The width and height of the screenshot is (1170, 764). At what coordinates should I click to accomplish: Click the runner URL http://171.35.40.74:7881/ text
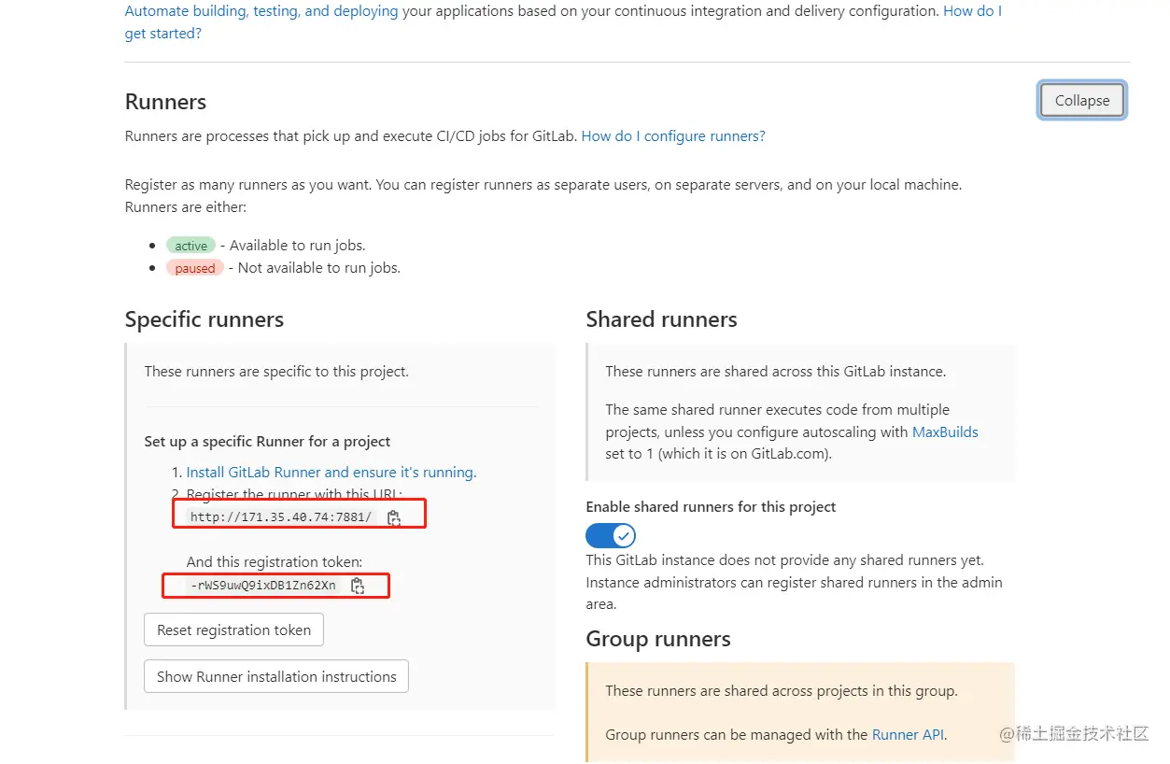pyautogui.click(x=280, y=517)
